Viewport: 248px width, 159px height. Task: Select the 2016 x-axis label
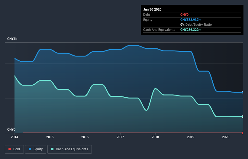[x=85, y=137]
